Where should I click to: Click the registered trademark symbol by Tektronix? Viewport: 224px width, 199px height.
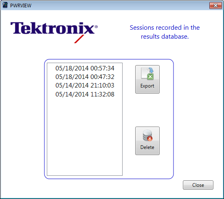tap(96, 27)
